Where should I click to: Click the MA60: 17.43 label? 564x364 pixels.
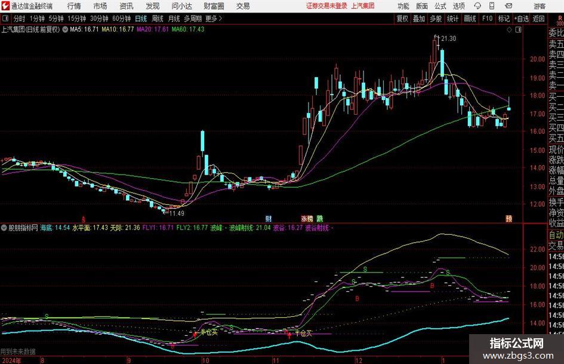188,29
